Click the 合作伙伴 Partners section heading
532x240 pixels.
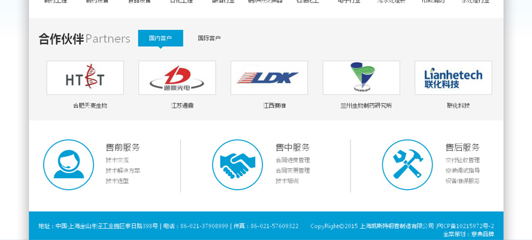84,39
